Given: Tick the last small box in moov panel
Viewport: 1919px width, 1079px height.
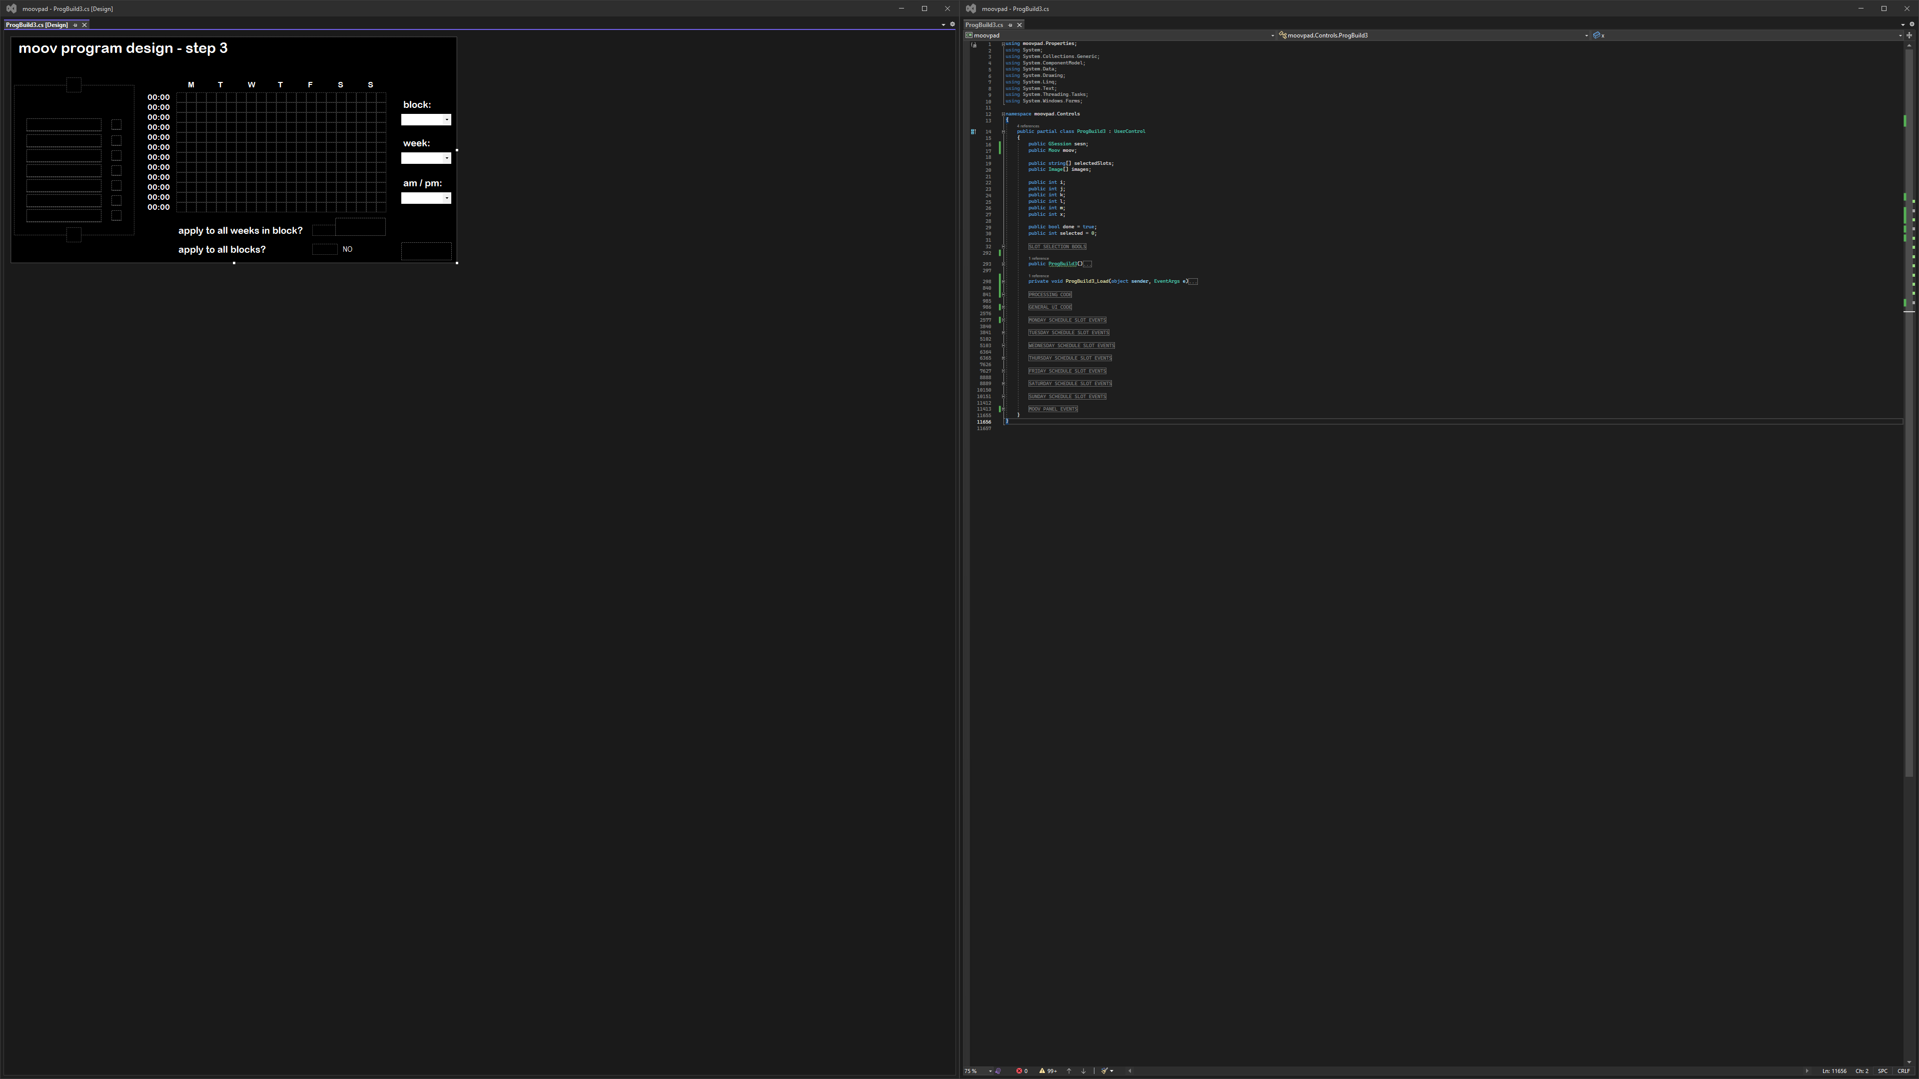Looking at the screenshot, I should point(116,215).
